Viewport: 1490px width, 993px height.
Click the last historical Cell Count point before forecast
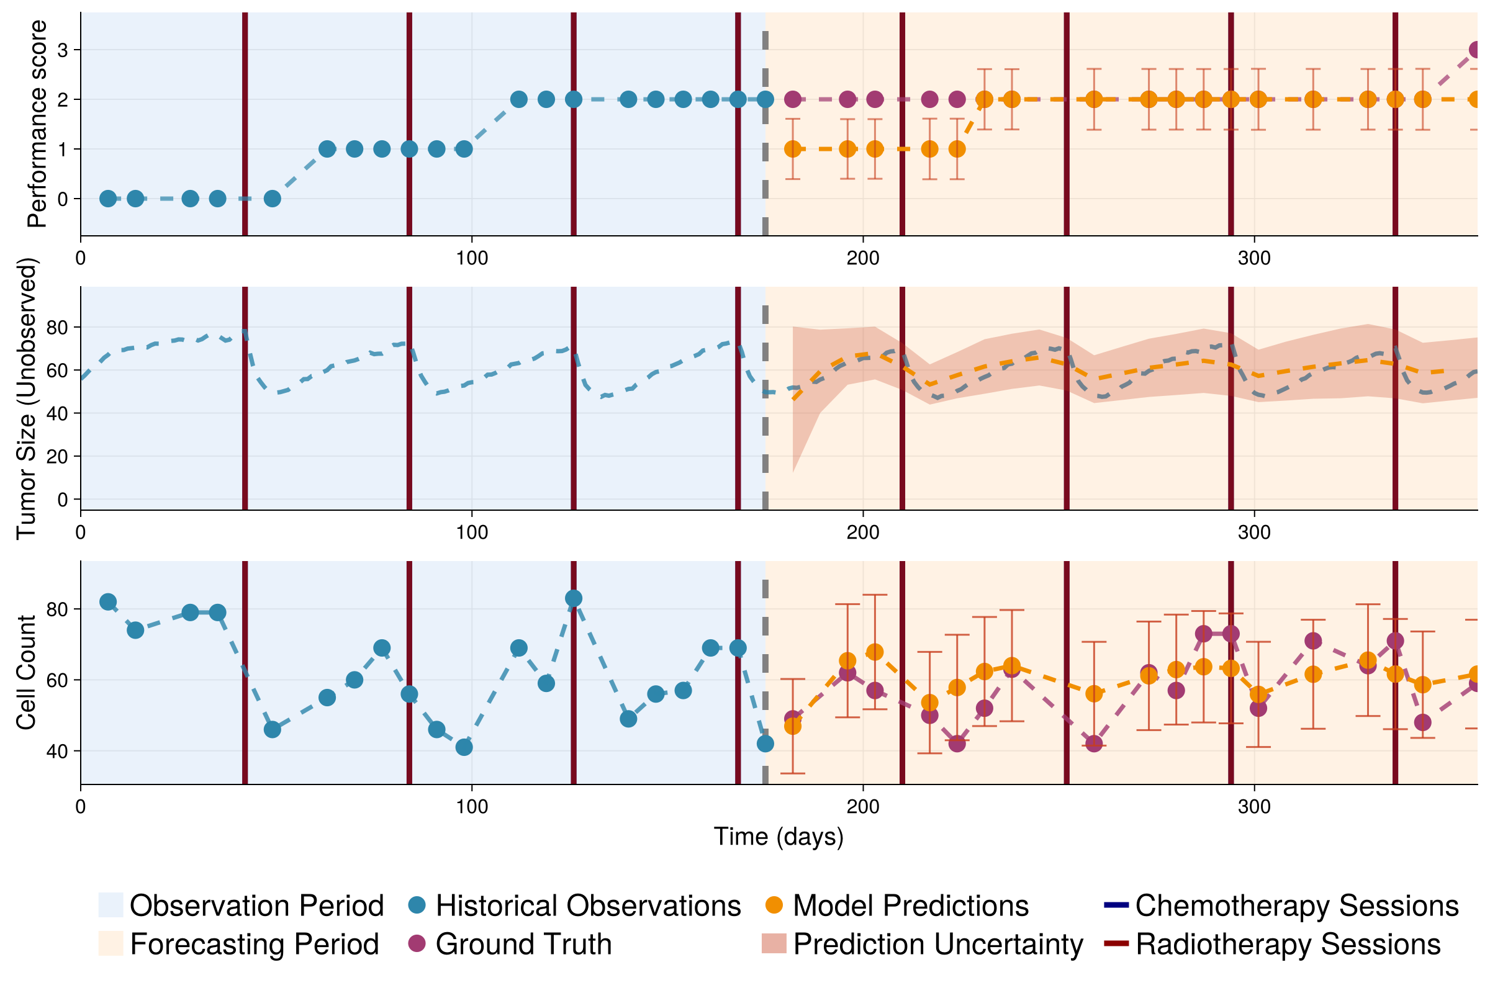point(765,744)
